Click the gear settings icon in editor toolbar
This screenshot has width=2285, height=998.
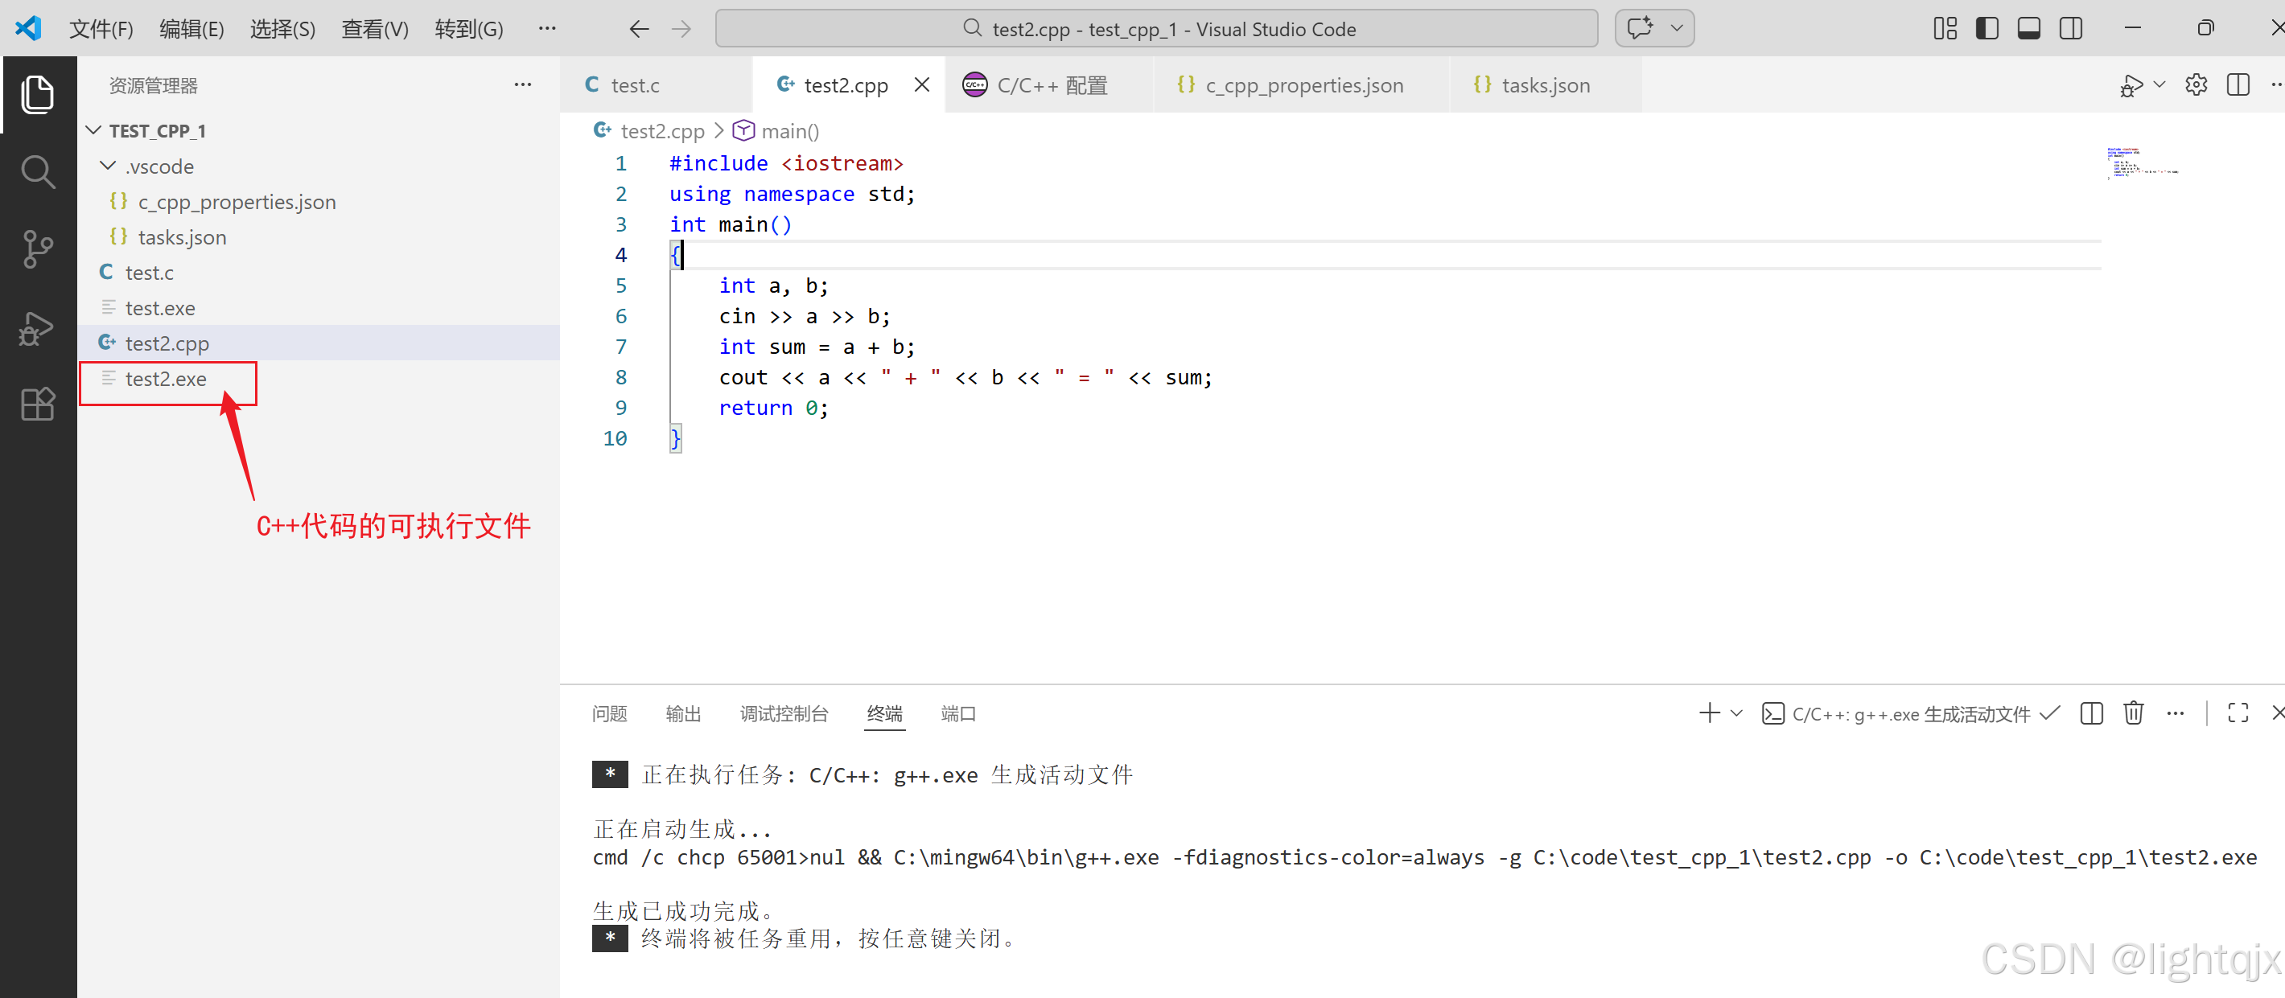2196,85
